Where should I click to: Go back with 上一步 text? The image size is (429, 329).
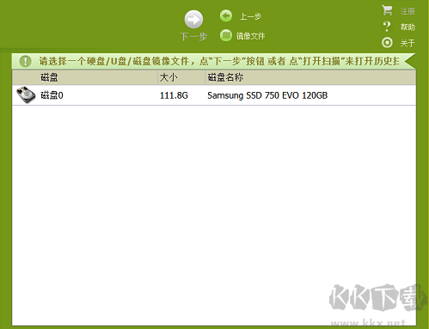[x=250, y=16]
